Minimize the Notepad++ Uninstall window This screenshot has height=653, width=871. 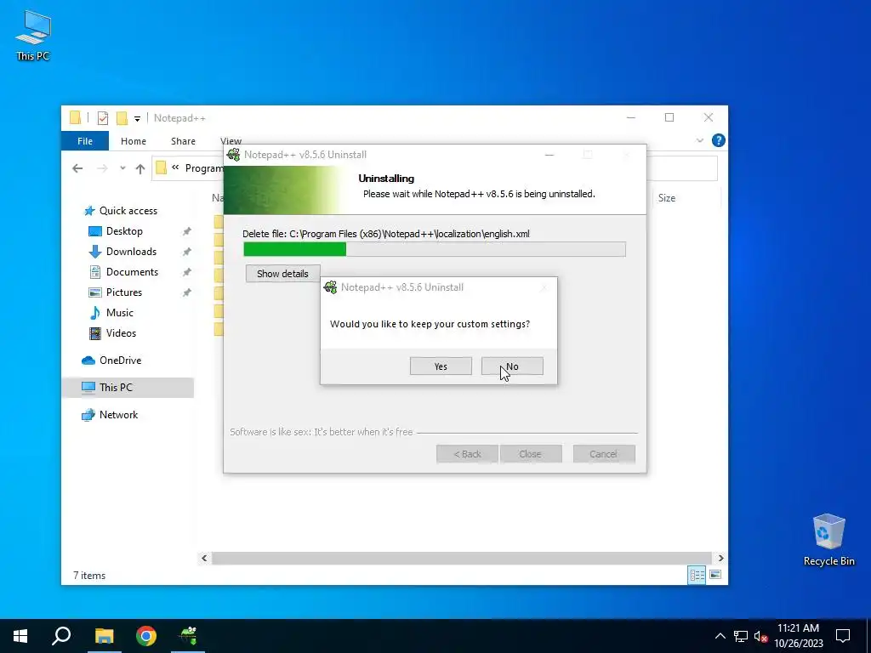coord(549,155)
